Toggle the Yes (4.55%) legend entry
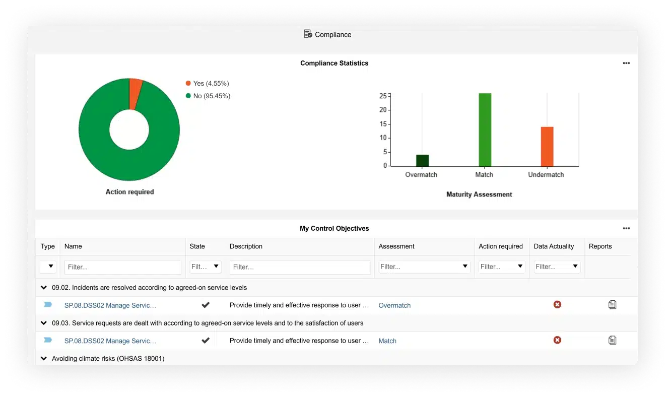This screenshot has height=397, width=669. click(x=207, y=84)
